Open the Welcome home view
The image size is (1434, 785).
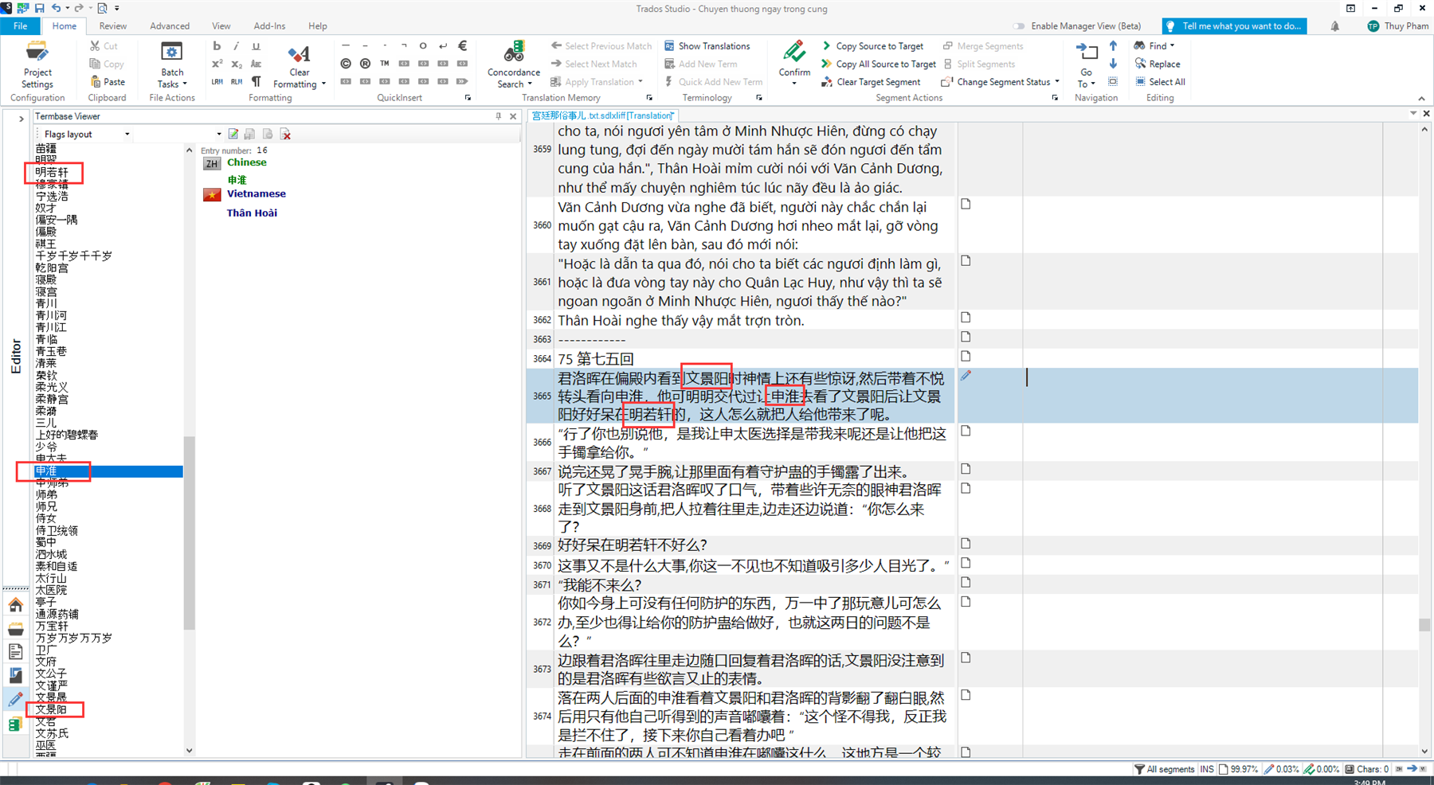(15, 605)
